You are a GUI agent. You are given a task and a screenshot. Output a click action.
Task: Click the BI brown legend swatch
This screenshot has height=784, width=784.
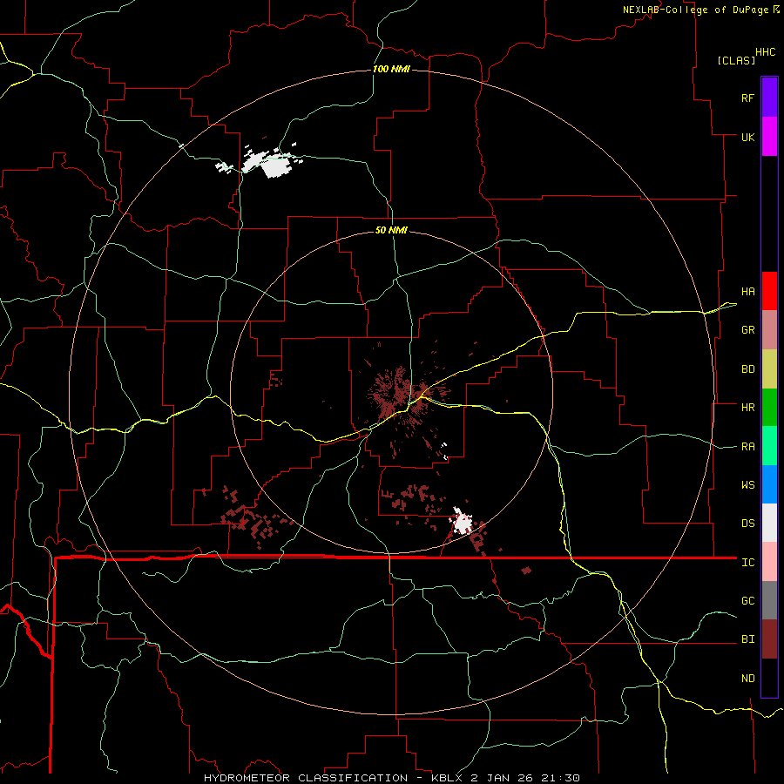(769, 639)
